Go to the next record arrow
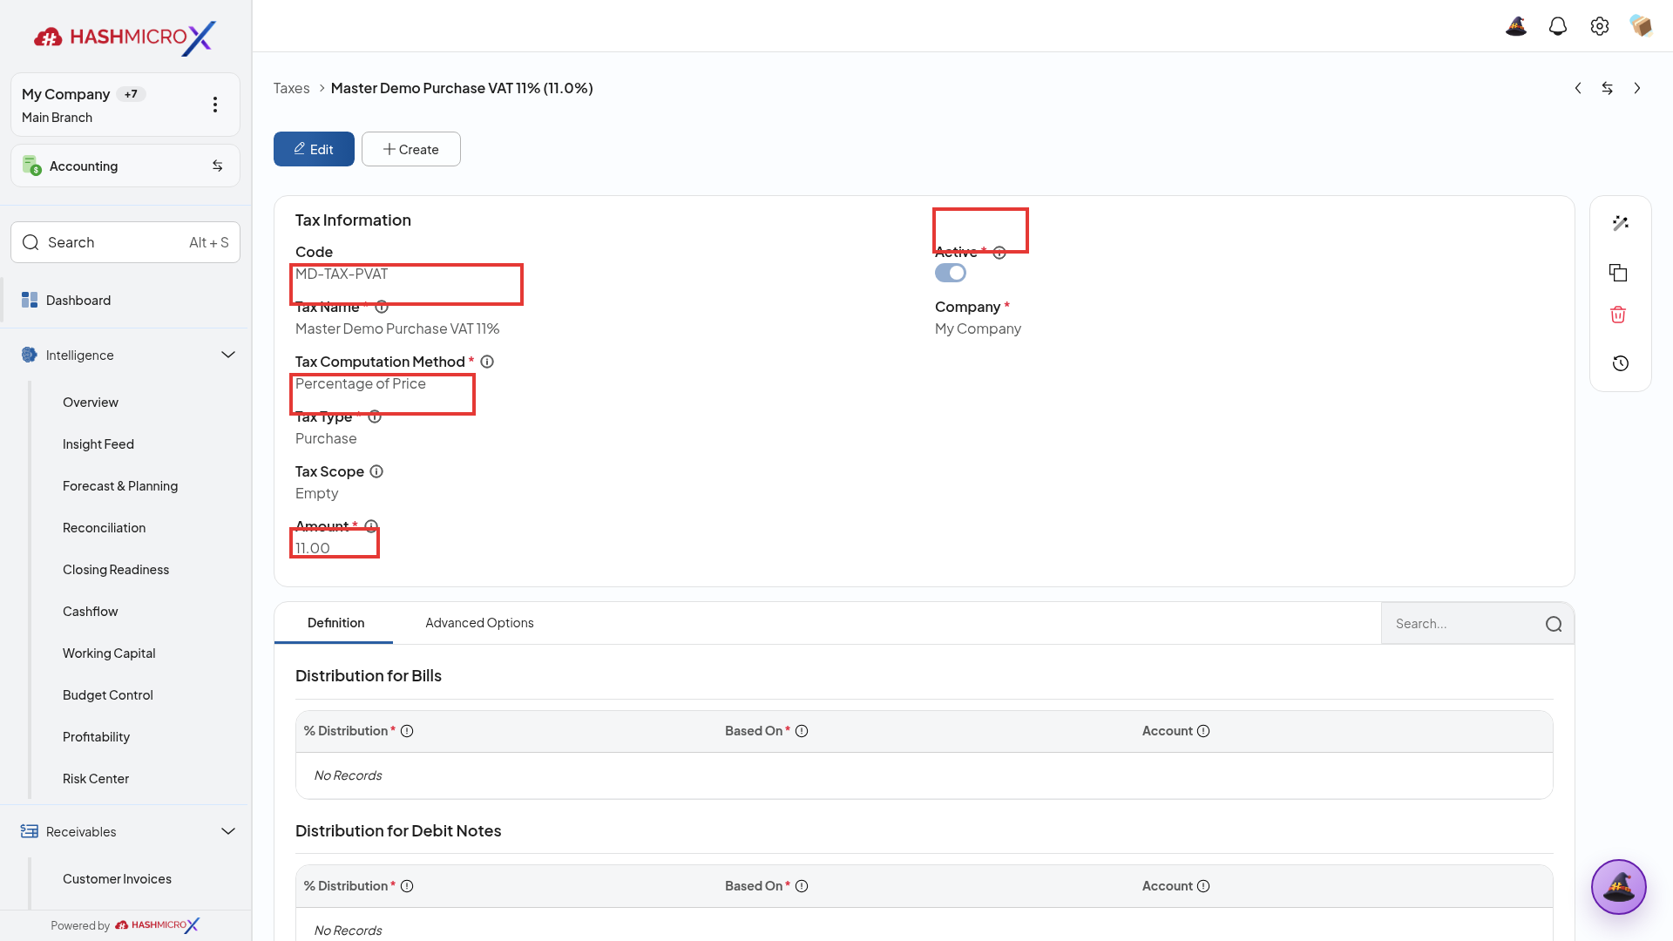This screenshot has height=941, width=1673. (x=1637, y=88)
